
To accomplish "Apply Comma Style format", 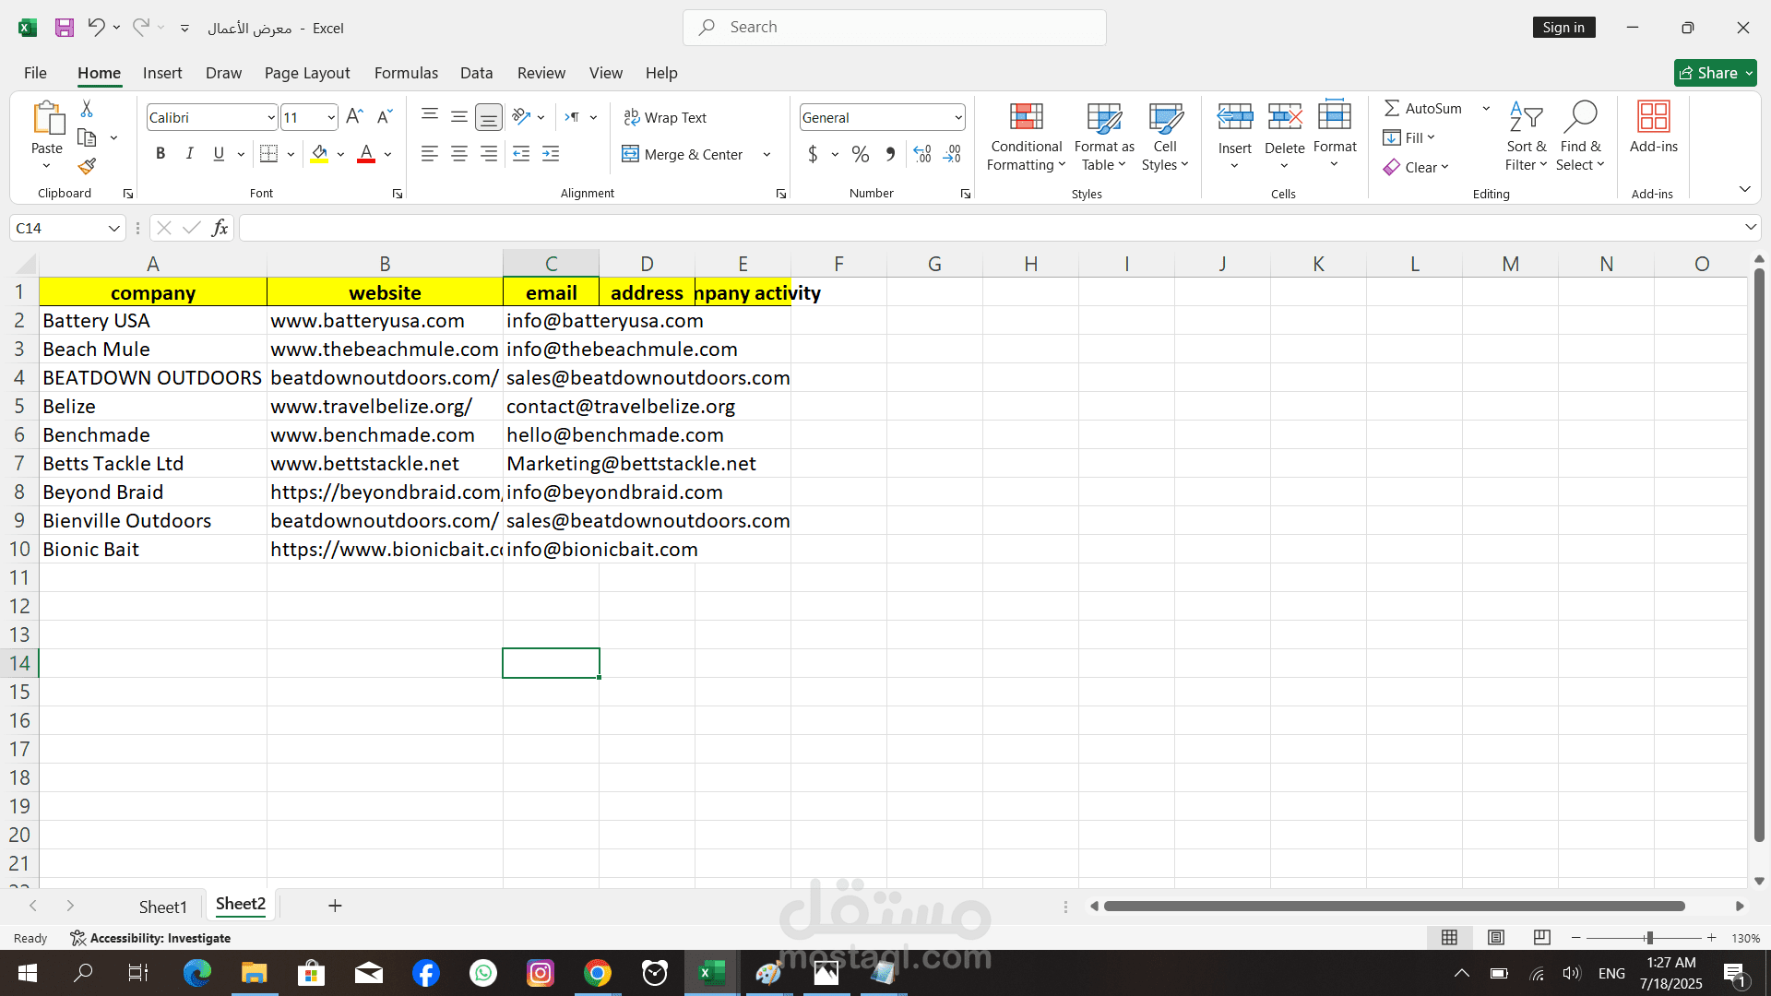I will (890, 154).
